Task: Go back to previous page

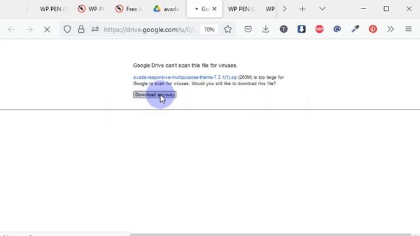Action: click(x=11, y=29)
